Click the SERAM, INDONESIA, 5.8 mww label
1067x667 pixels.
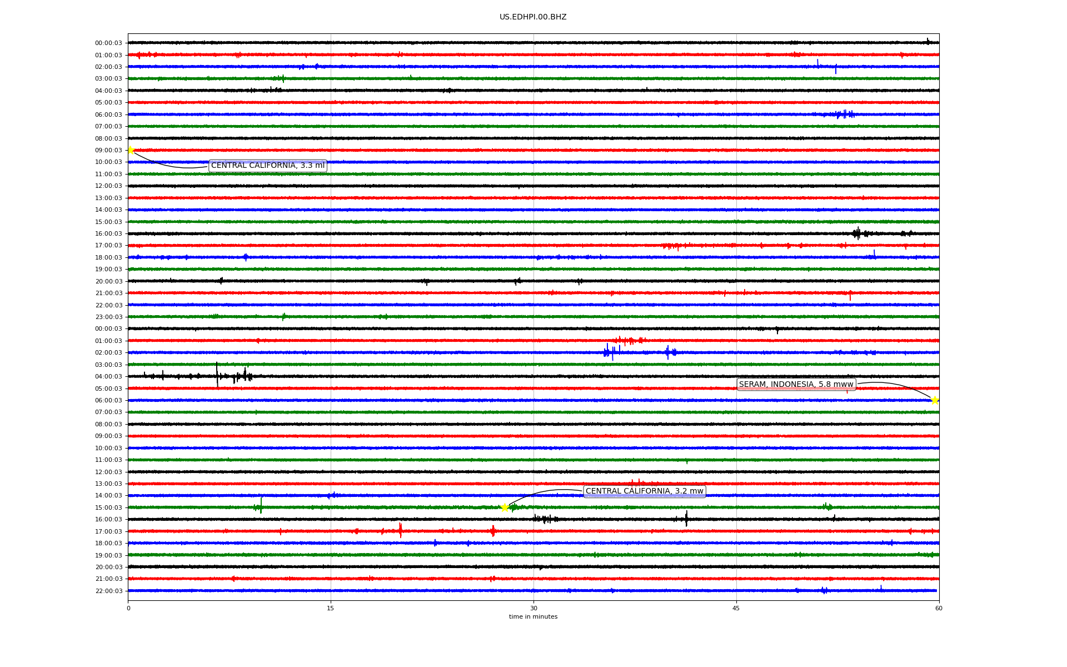click(796, 385)
